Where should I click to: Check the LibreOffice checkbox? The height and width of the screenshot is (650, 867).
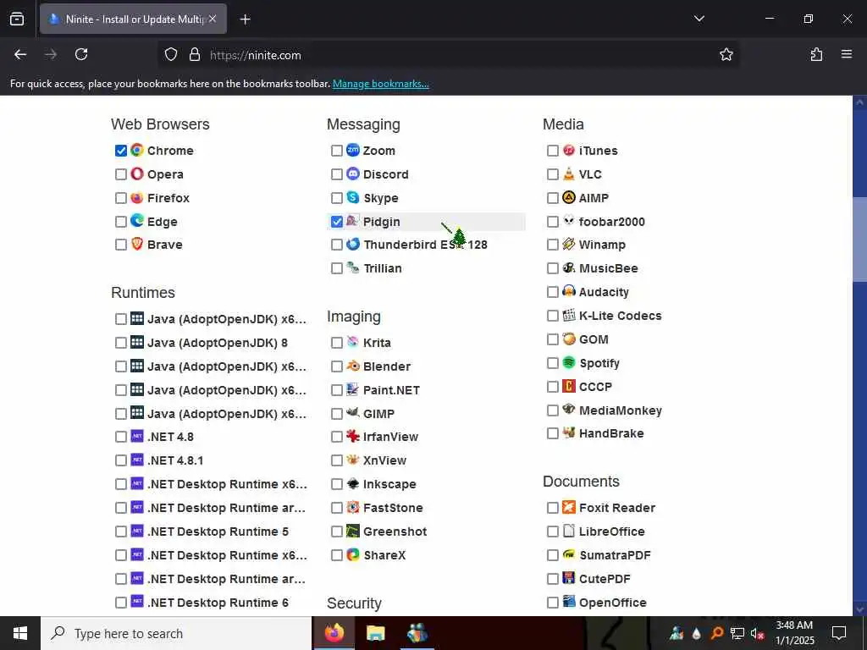tap(552, 532)
